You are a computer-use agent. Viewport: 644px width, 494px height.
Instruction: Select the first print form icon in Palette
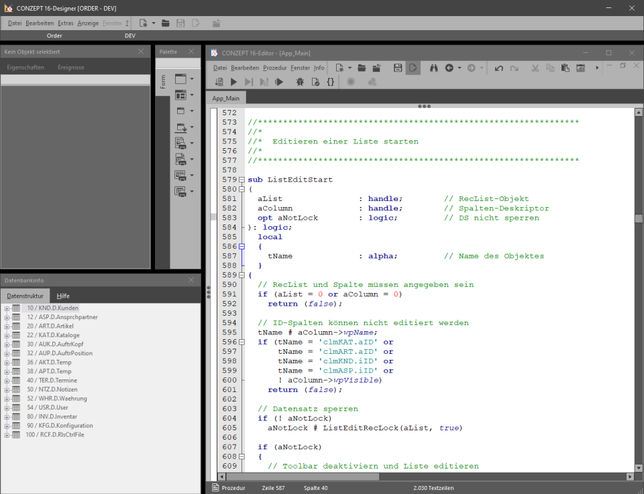180,143
